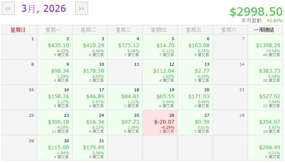285x163 pixels.
Task: Select March 10 profit $178.58
Action: click(94, 71)
